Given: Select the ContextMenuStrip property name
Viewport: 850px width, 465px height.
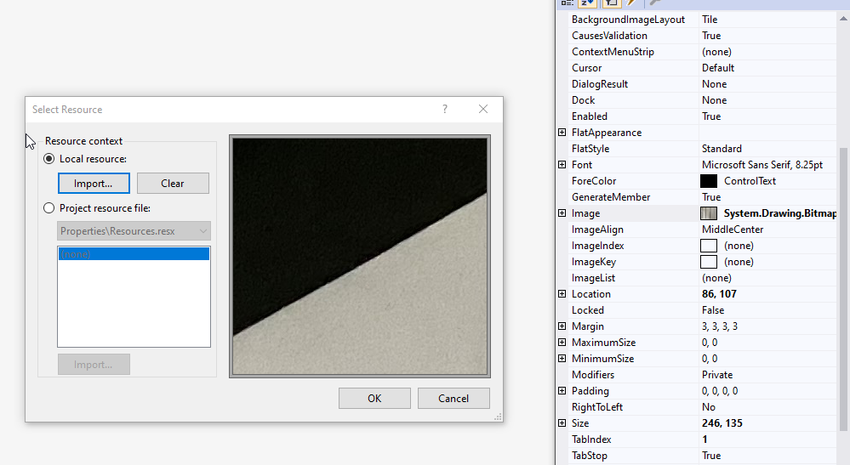Looking at the screenshot, I should click(613, 52).
